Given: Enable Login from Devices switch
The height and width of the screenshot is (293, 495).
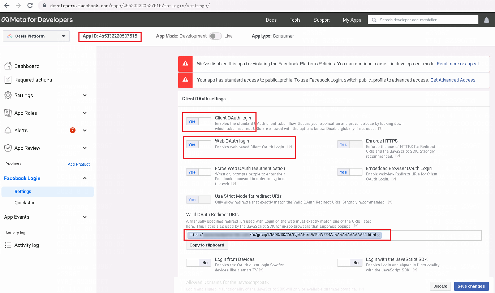Looking at the screenshot, I should click(198, 263).
